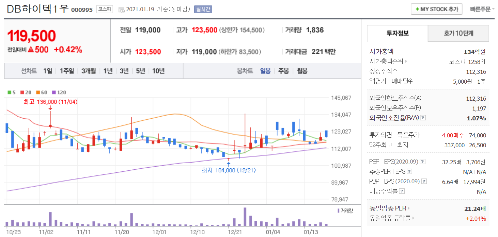Show the 3개월 line chart
The width and height of the screenshot is (498, 237).
tap(88, 71)
